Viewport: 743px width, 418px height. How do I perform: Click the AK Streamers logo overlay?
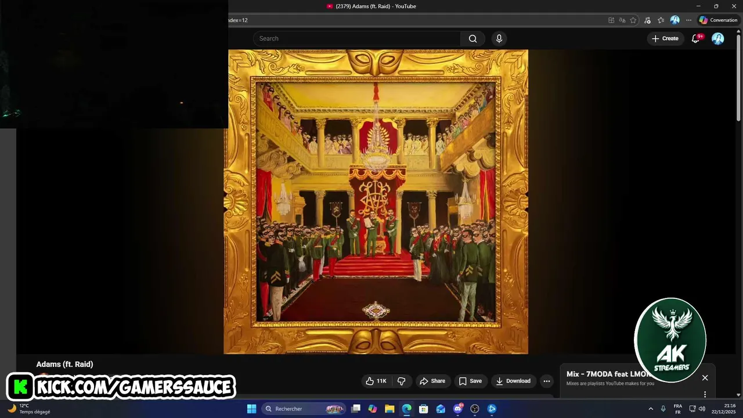670,340
